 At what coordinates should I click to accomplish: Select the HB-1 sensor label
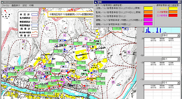tap(126, 29)
